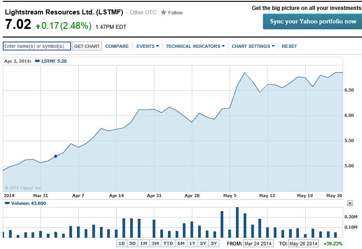Open Chart Settings dropdown

(253, 46)
